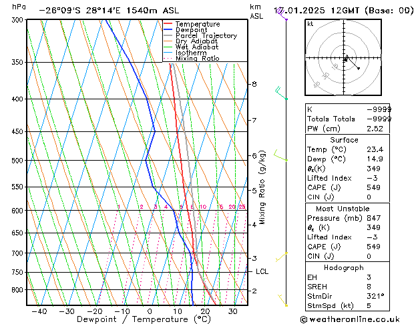Click the mixing ratio 1 label at 600 hPa
The height and width of the screenshot is (324, 420).
click(x=119, y=207)
